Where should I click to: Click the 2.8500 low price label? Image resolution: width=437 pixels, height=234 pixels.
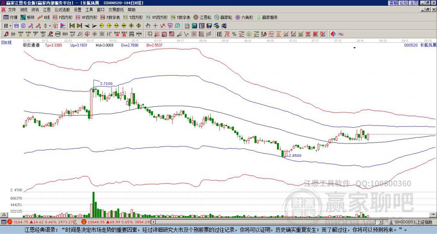pyautogui.click(x=295, y=155)
